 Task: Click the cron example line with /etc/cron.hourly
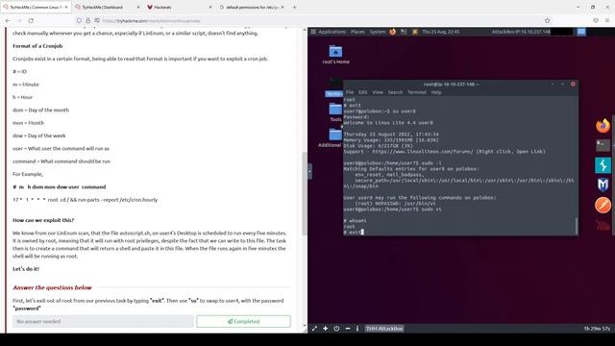tap(86, 200)
